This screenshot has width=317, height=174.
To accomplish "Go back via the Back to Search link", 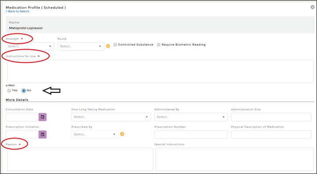I will tap(18, 11).
